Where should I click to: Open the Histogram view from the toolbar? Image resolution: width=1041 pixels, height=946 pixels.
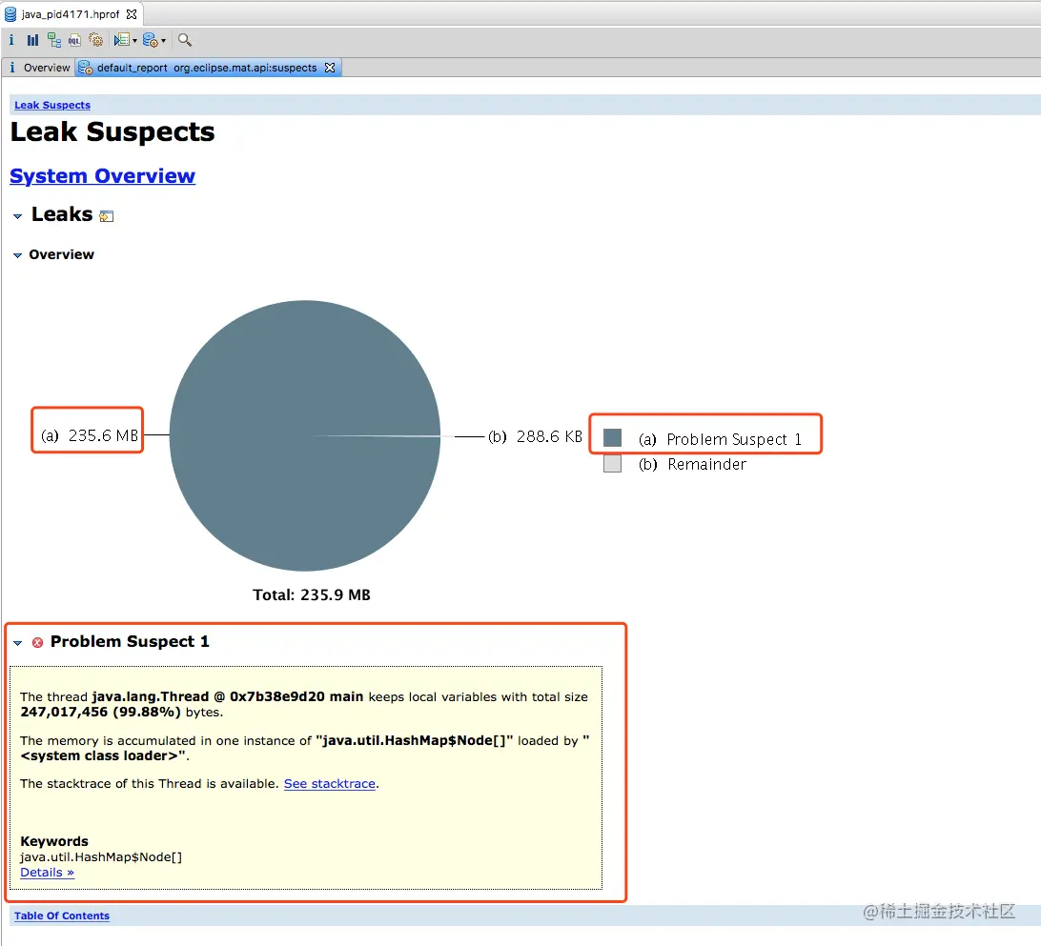point(32,40)
